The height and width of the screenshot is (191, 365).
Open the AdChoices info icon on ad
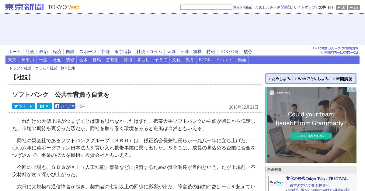tap(349, 89)
